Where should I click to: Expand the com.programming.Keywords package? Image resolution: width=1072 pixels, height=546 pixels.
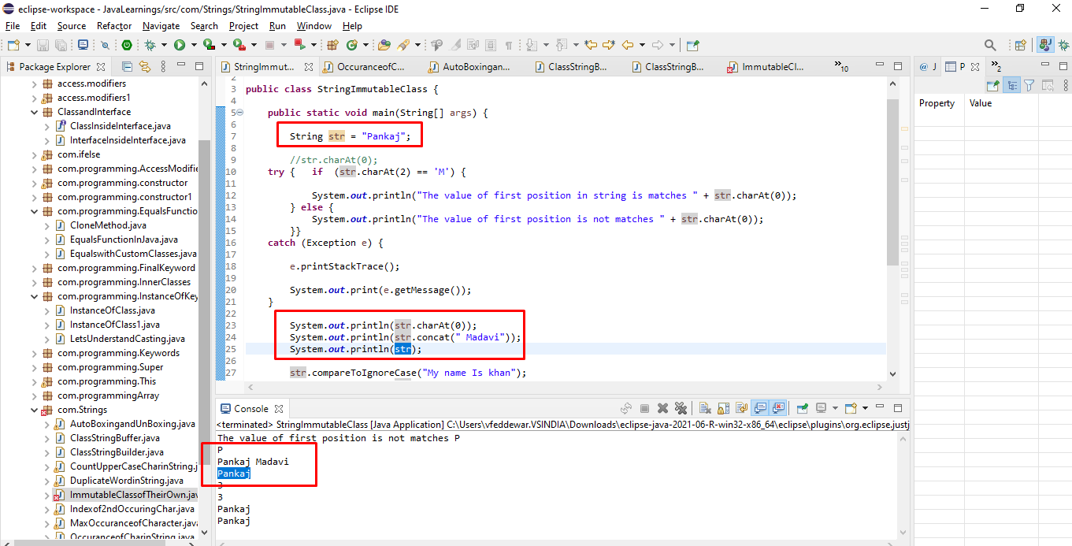(34, 353)
